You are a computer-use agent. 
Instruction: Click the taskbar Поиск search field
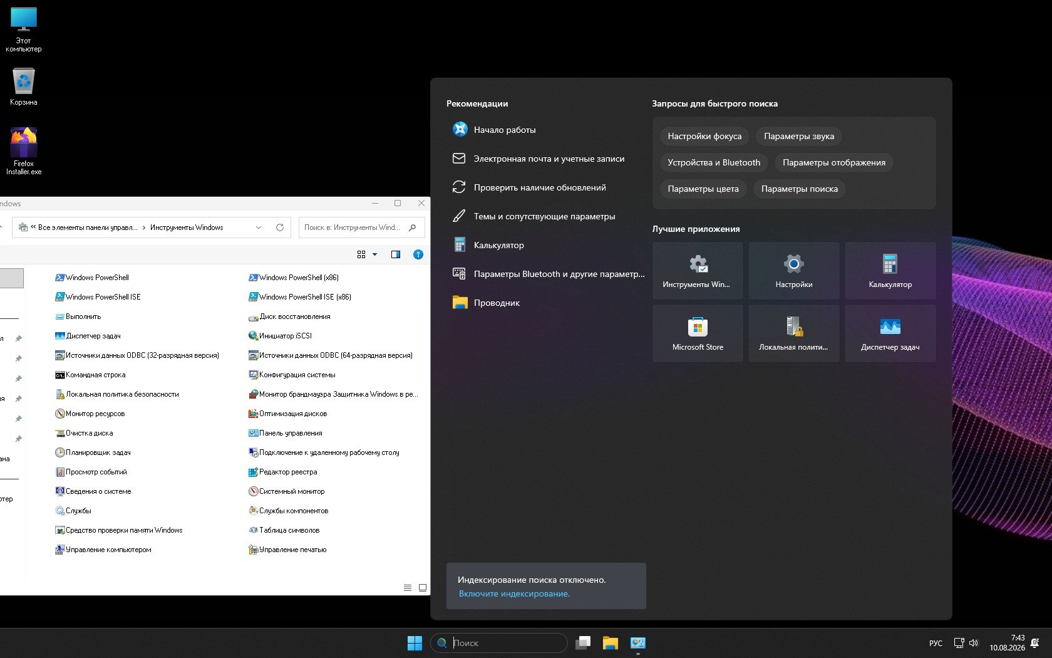click(499, 643)
